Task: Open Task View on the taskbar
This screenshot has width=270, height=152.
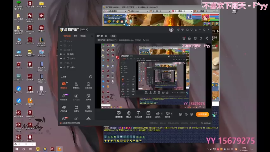Action: pyautogui.click(x=30, y=149)
